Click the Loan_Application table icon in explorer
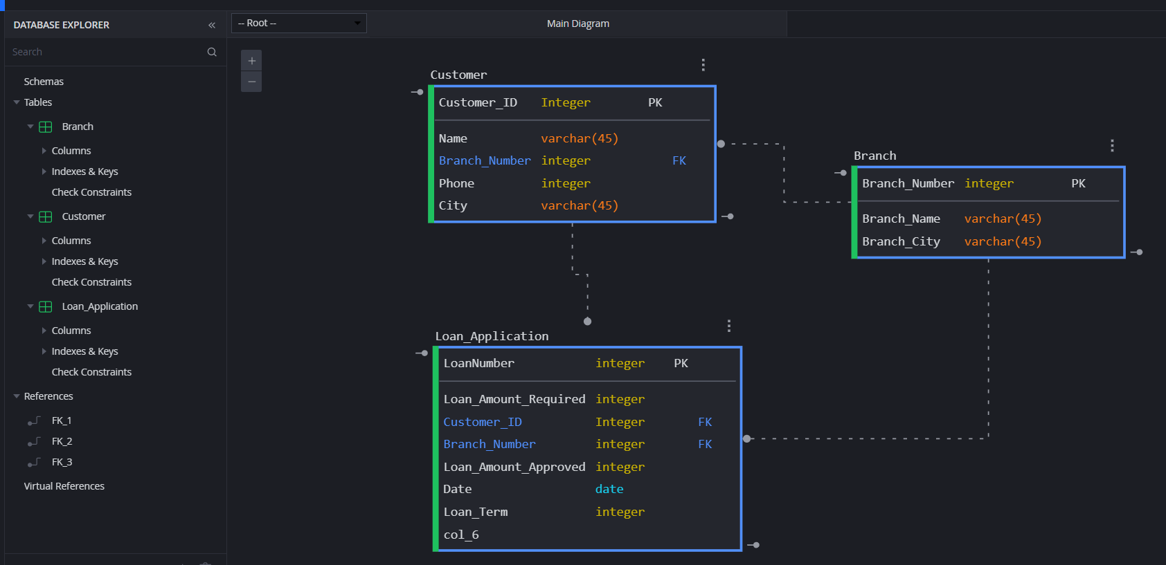Viewport: 1166px width, 565px height. (x=46, y=306)
